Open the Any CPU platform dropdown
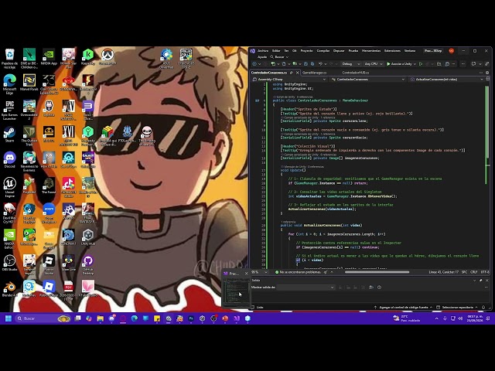Screen dimensions: 495x371 tap(374, 63)
